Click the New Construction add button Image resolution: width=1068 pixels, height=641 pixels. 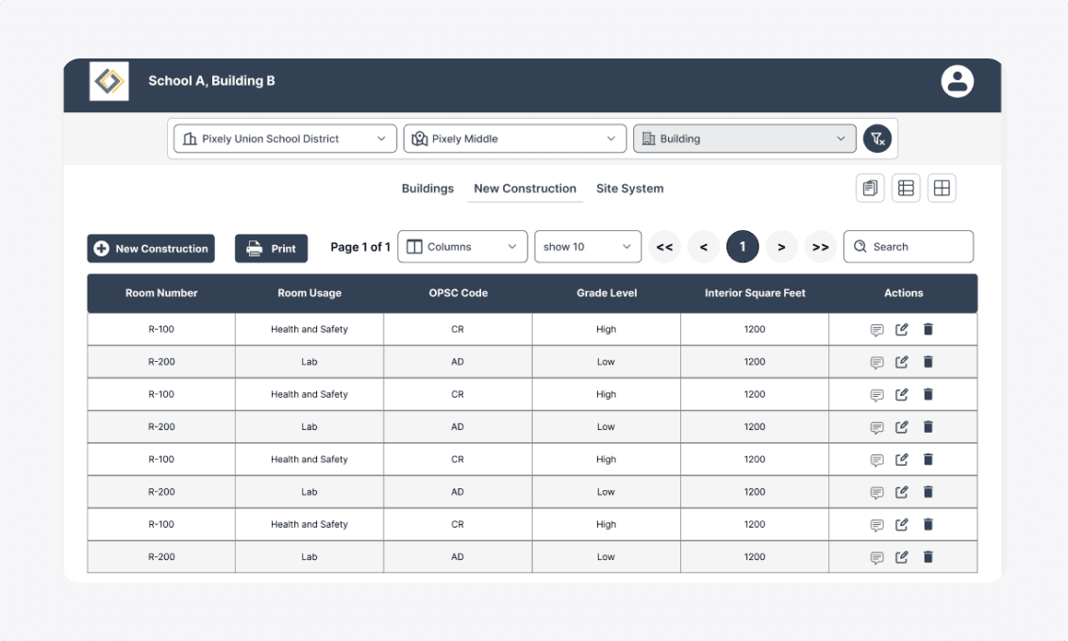(151, 249)
